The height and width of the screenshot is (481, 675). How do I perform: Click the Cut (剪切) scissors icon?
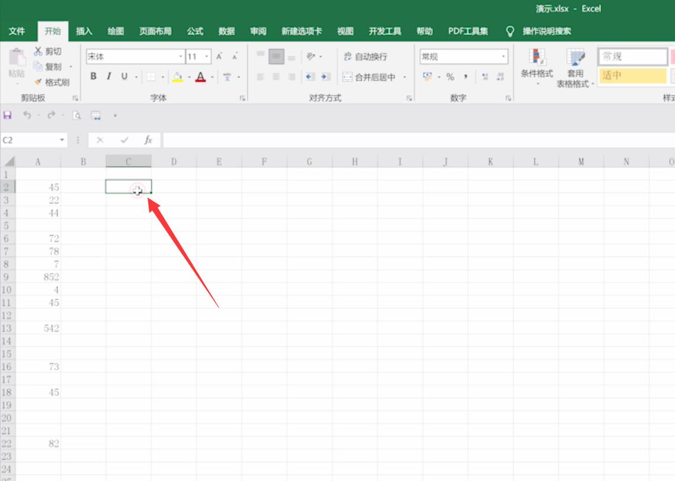[x=39, y=51]
